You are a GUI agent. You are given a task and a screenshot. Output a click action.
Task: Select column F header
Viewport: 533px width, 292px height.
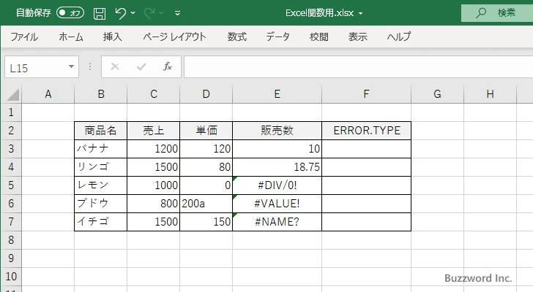tap(366, 93)
